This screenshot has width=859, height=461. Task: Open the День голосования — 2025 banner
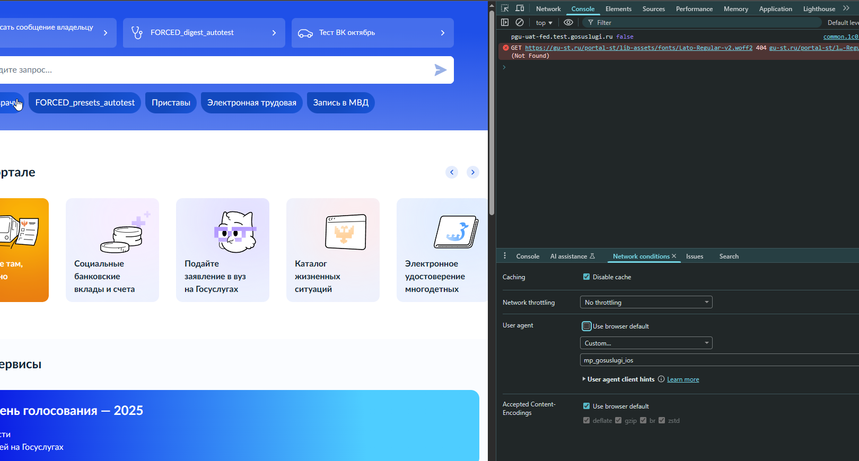coord(240,425)
